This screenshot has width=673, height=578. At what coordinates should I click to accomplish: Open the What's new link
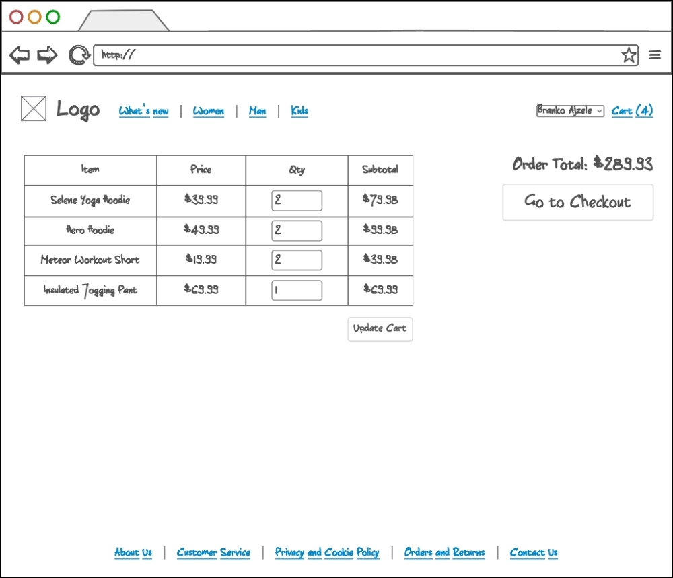(x=143, y=111)
